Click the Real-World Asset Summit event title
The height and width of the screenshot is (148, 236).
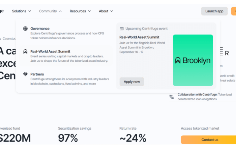pyautogui.click(x=139, y=37)
